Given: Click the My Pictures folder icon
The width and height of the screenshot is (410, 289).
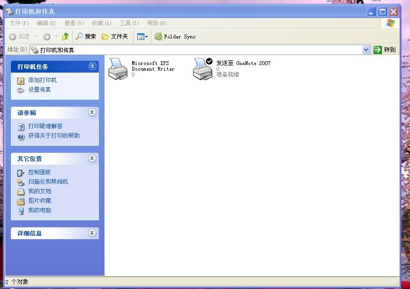Looking at the screenshot, I should coord(20,202).
